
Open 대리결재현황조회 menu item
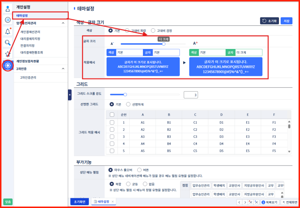31,53
